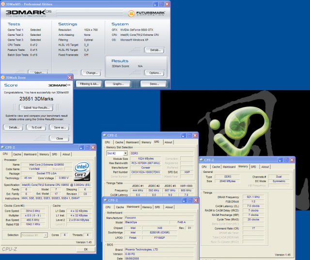310x260 pixels.
Task: Open the Memory tab in CPU-Z processor window
Action: click(x=44, y=154)
